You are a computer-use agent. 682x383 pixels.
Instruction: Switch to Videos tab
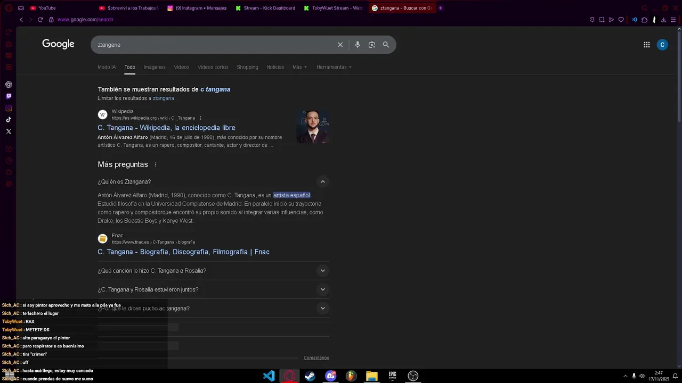pyautogui.click(x=182, y=67)
